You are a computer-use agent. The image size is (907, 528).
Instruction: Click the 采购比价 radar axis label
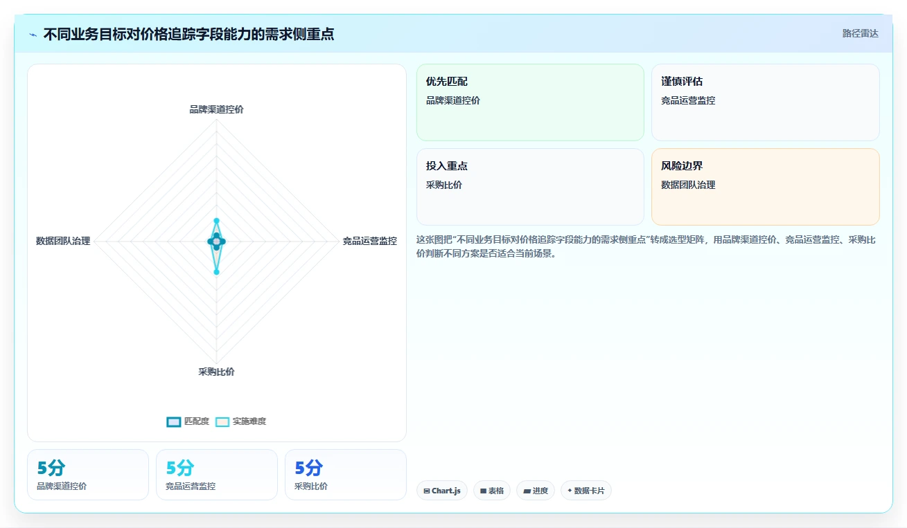click(x=216, y=372)
